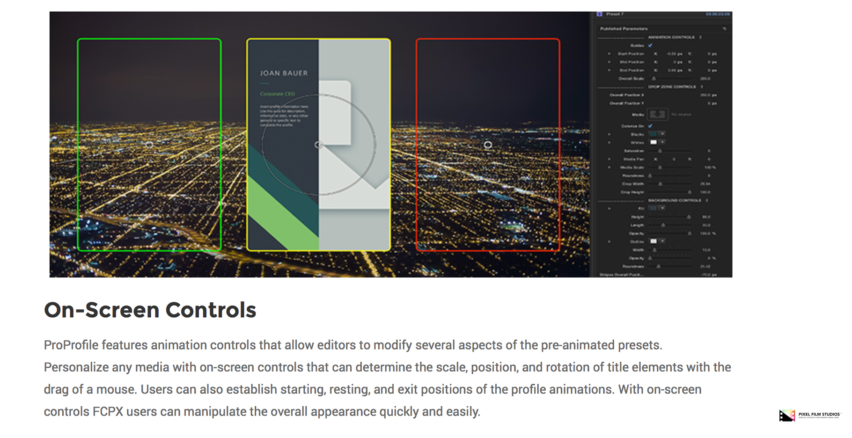852x438 pixels.
Task: Click the Blacks color swatch
Action: (654, 134)
